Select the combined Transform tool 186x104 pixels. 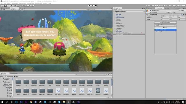pos(18,5)
